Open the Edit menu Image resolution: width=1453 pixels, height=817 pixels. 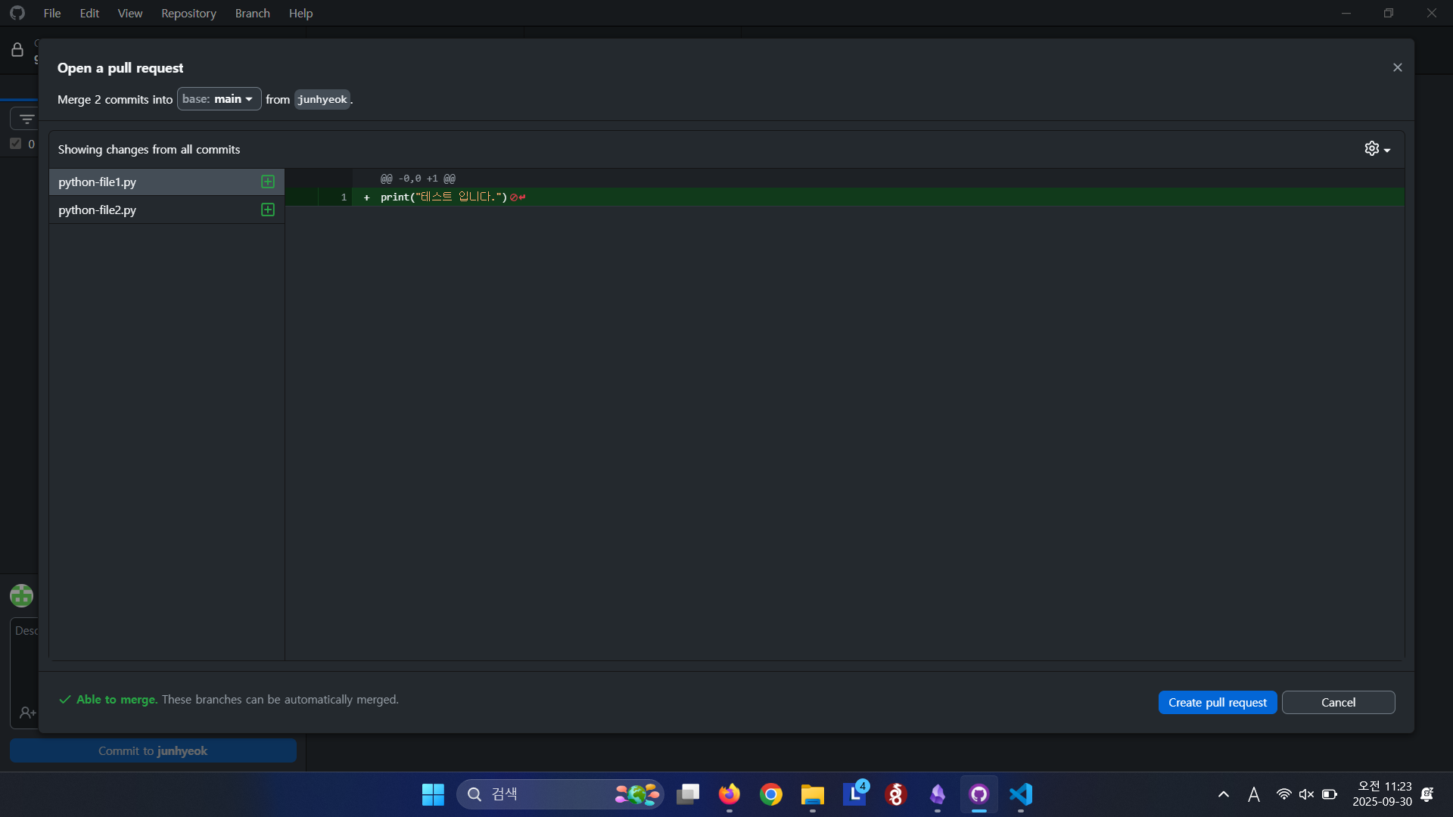click(x=89, y=13)
